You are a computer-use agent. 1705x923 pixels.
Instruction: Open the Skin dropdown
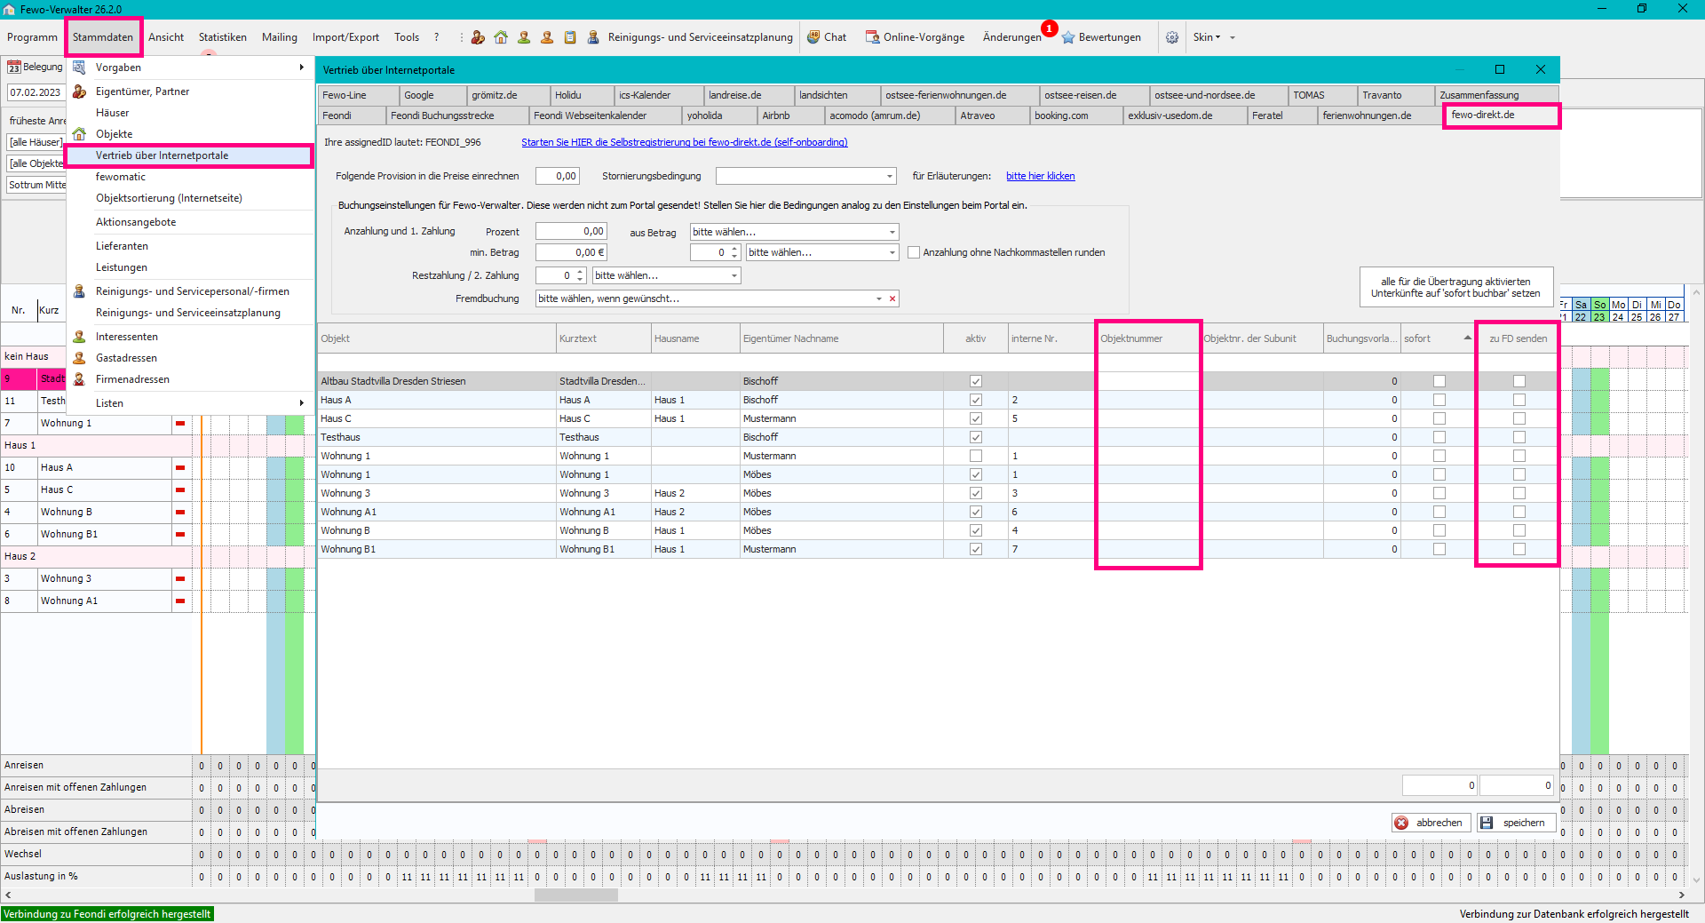tap(1207, 37)
